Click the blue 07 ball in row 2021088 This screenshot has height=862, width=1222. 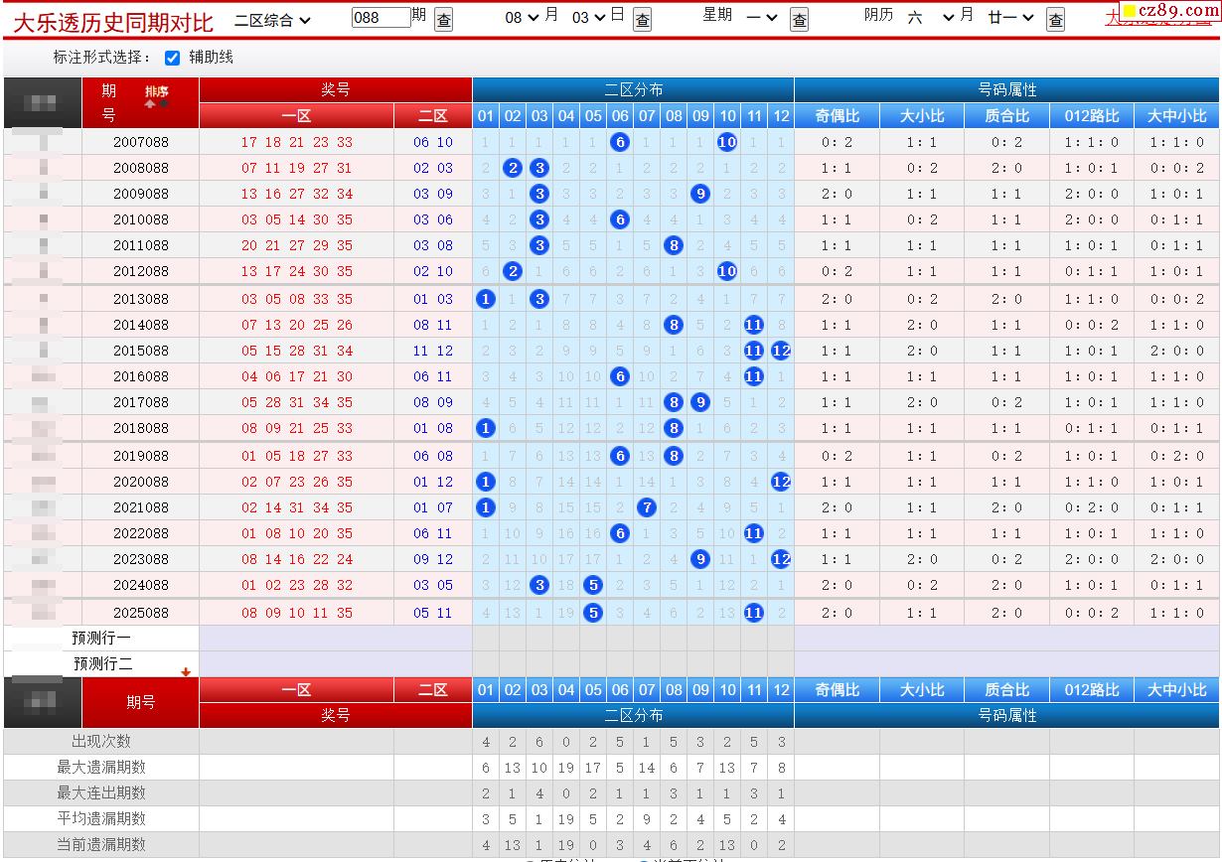point(647,507)
